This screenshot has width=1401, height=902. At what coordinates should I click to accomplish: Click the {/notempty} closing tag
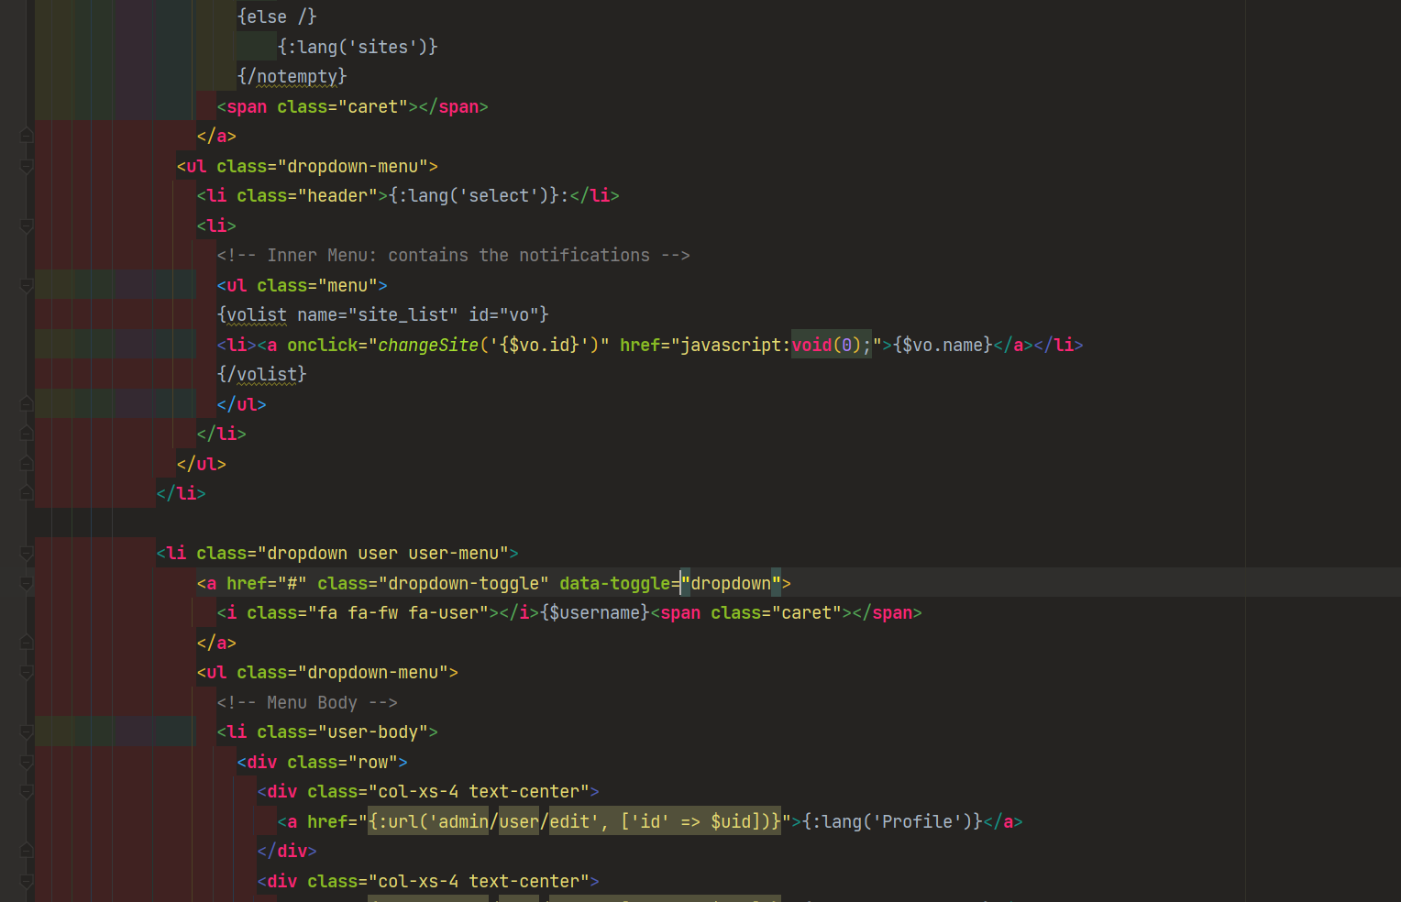(x=292, y=76)
